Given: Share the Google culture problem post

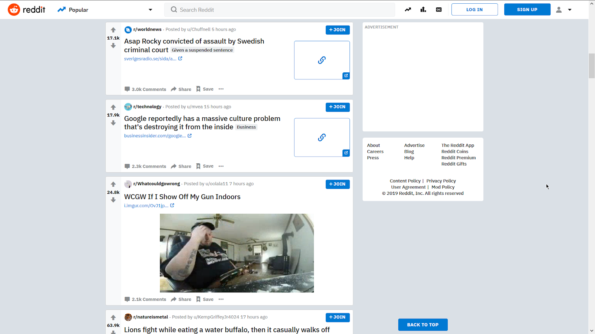Looking at the screenshot, I should click(x=181, y=166).
